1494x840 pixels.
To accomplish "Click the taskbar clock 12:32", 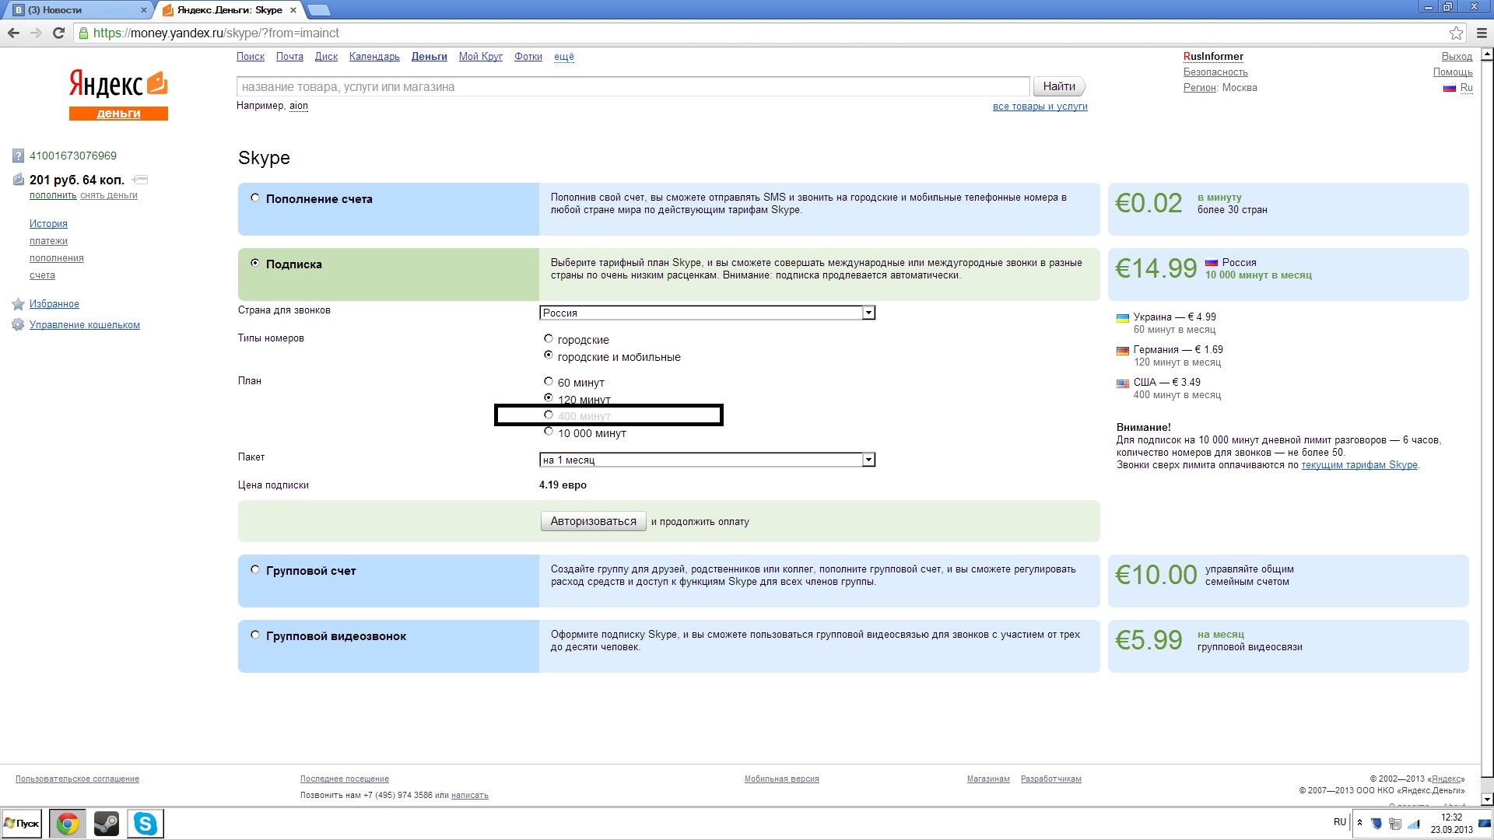I will [x=1451, y=817].
